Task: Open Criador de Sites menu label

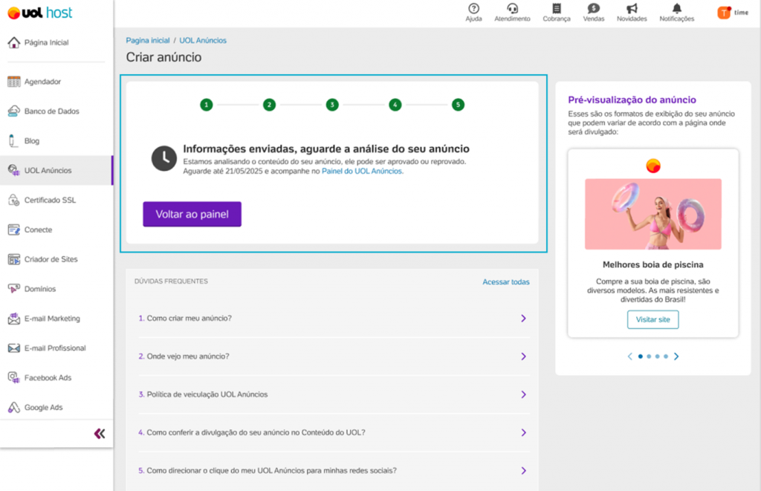Action: coord(51,259)
